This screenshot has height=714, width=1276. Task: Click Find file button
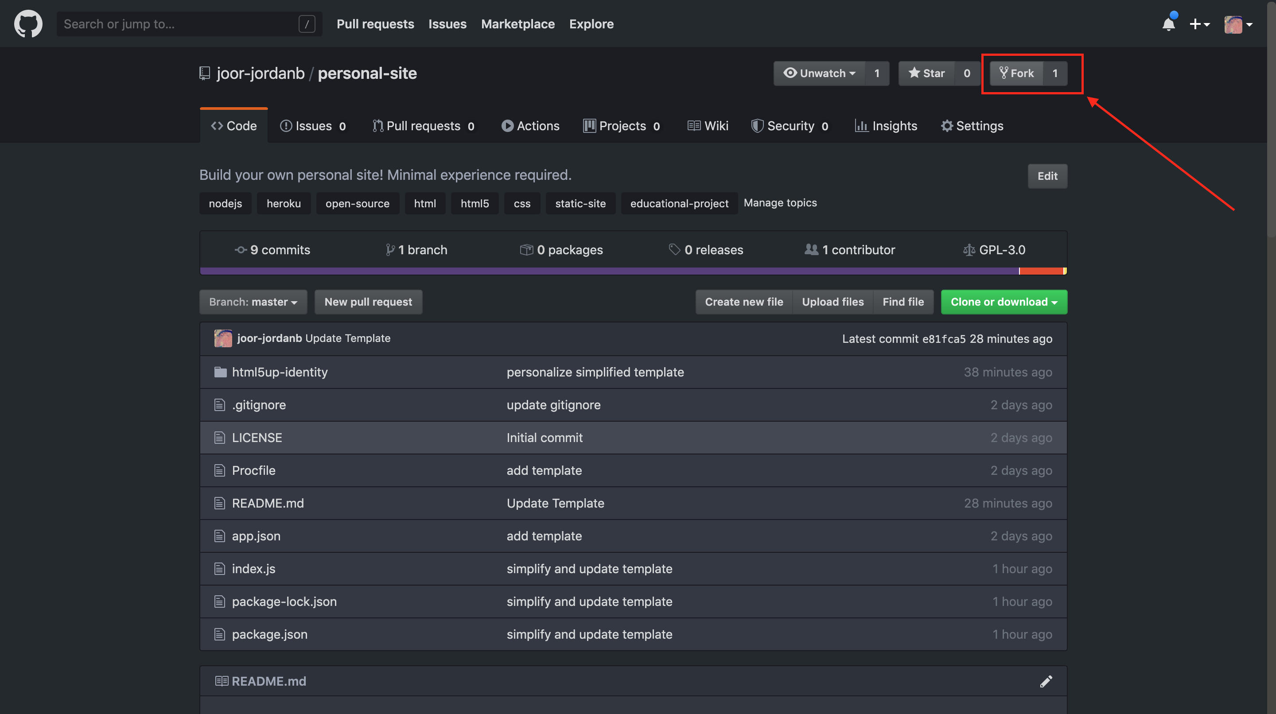tap(903, 302)
